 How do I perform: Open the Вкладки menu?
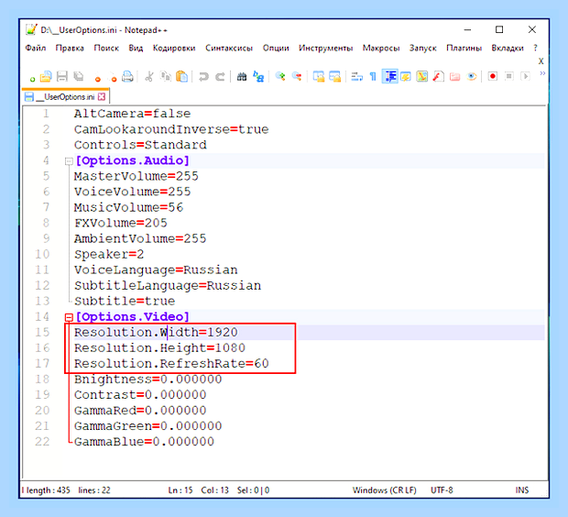tap(508, 48)
